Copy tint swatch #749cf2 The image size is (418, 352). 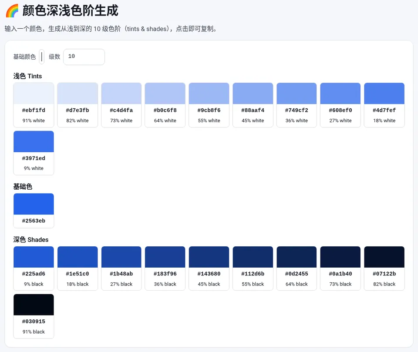[x=297, y=105]
